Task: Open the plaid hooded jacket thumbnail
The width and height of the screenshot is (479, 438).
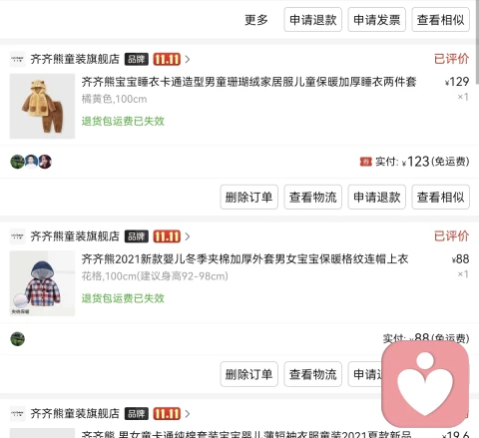Action: click(42, 283)
